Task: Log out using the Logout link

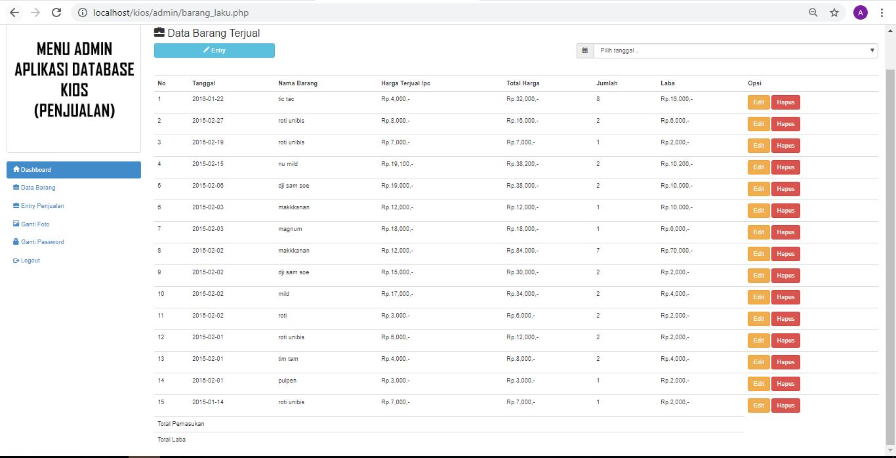Action: [30, 260]
